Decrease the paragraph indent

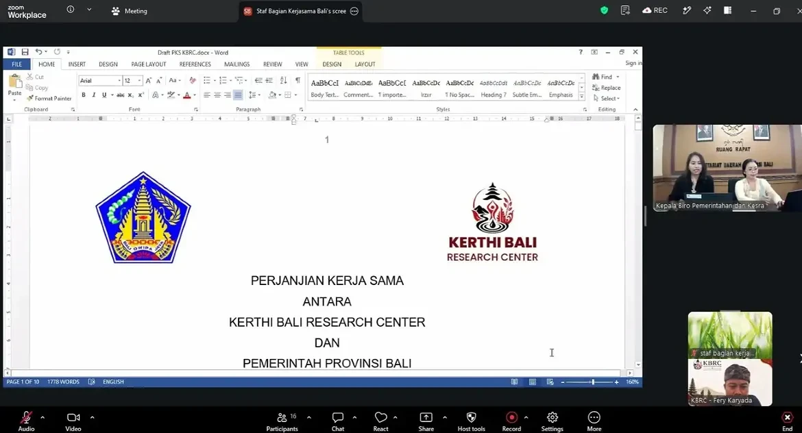click(x=258, y=81)
